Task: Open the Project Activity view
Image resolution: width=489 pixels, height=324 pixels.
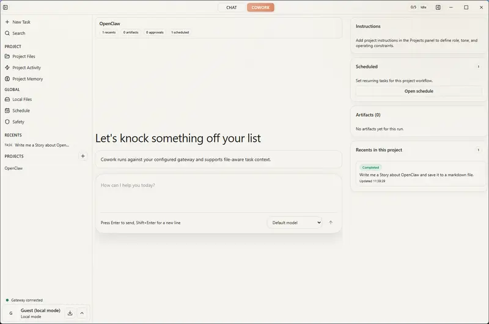Action: 26,68
